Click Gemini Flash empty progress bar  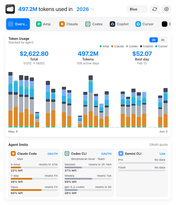click(x=142, y=170)
